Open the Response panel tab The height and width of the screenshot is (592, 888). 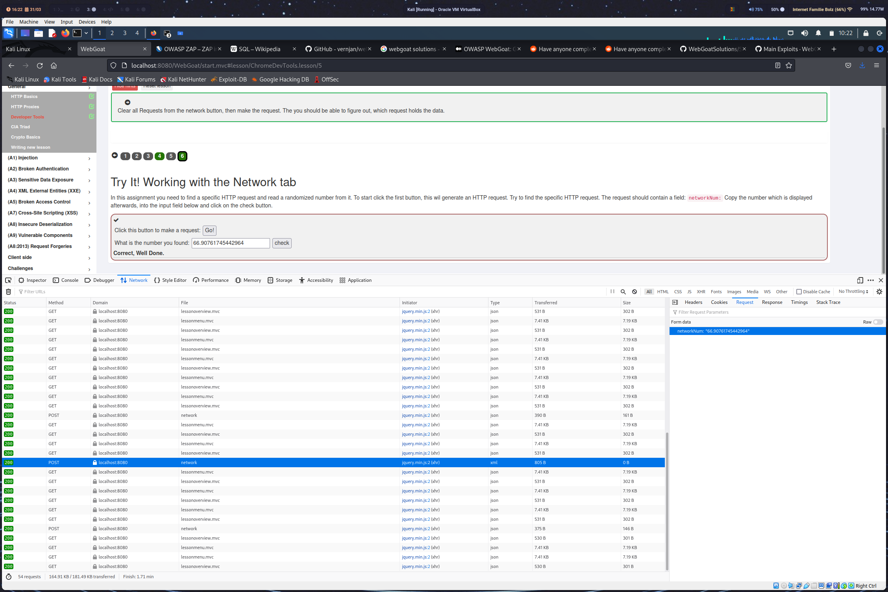[772, 302]
